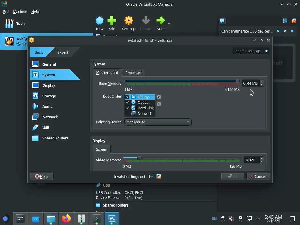Move boot item down with lower arrow button
The height and width of the screenshot is (225, 300).
(159, 104)
